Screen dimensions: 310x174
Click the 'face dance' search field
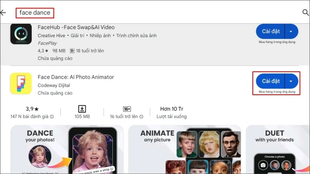[x=35, y=13]
